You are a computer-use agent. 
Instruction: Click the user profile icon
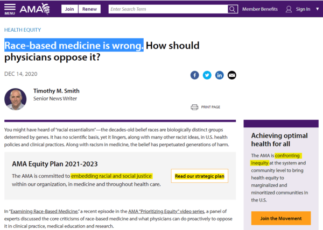(289, 9)
